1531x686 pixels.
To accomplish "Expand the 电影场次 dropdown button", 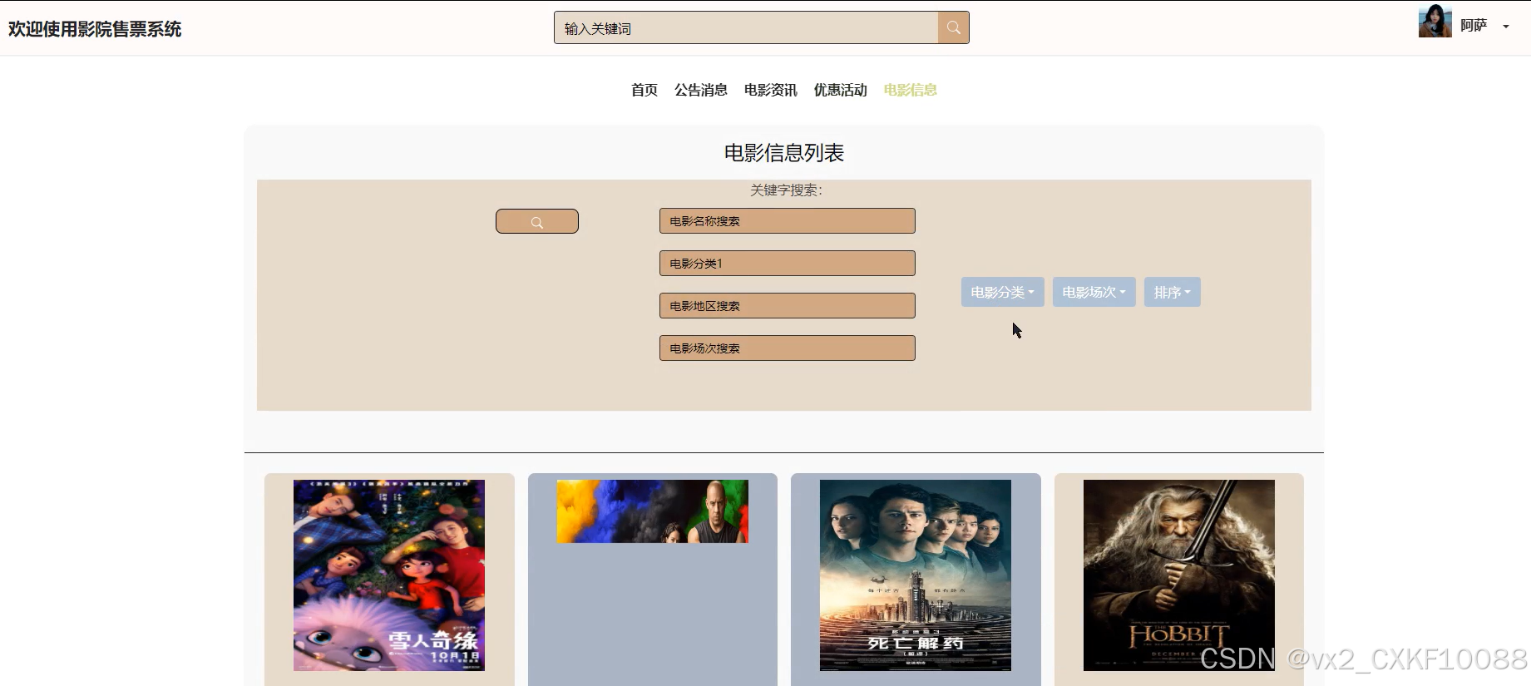I will point(1094,292).
